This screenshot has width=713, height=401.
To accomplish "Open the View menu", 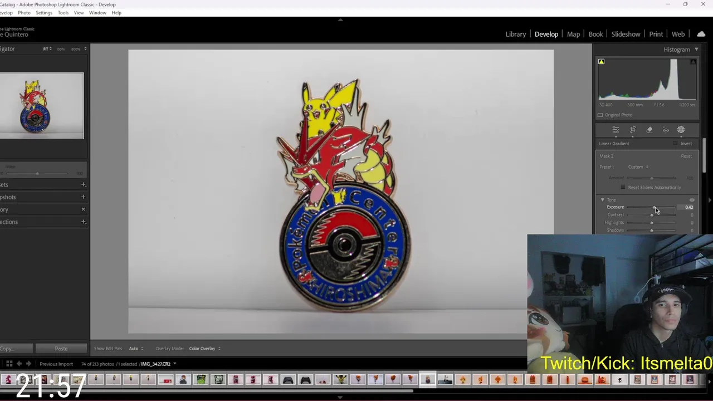I will coord(79,12).
